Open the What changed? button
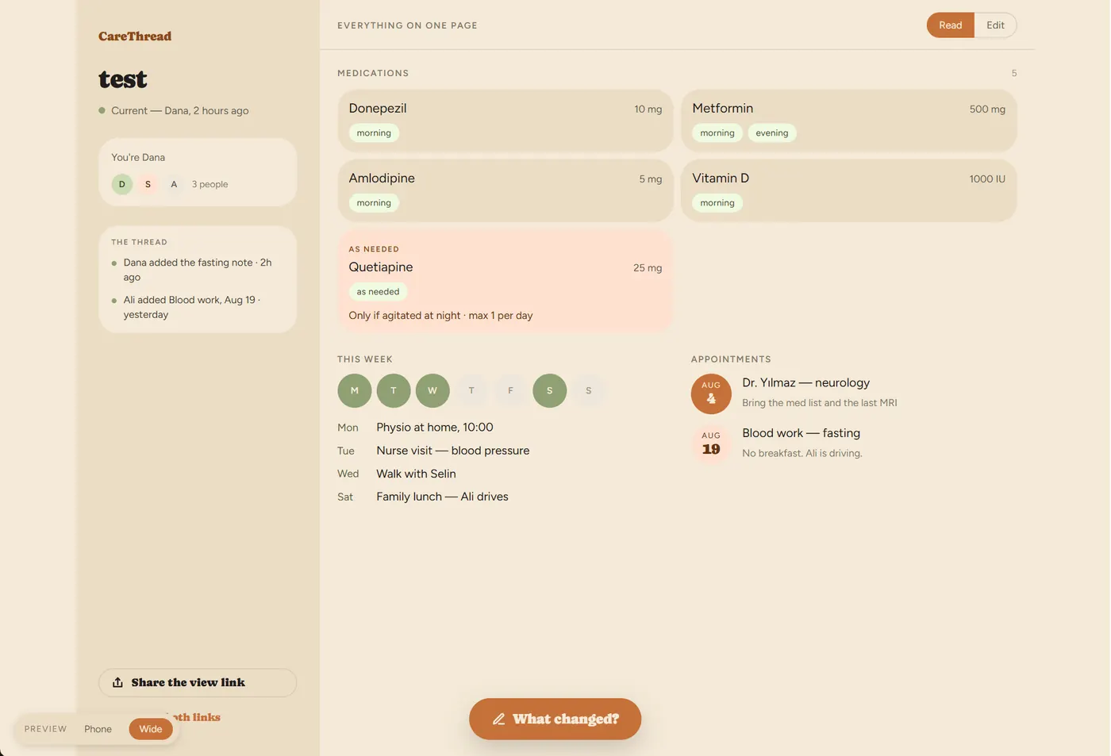Image resolution: width=1111 pixels, height=756 pixels. [555, 719]
